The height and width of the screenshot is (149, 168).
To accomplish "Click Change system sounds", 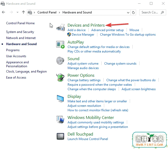I will tap(120, 64).
